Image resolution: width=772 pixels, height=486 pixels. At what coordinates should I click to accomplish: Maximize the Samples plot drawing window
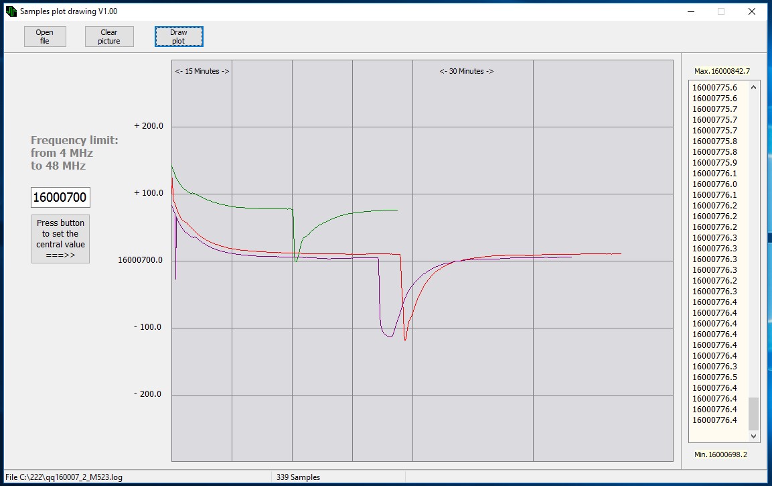(721, 11)
